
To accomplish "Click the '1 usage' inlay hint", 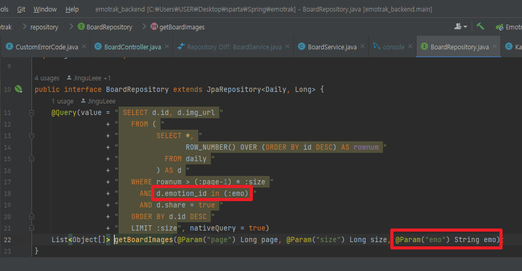I will click(62, 101).
